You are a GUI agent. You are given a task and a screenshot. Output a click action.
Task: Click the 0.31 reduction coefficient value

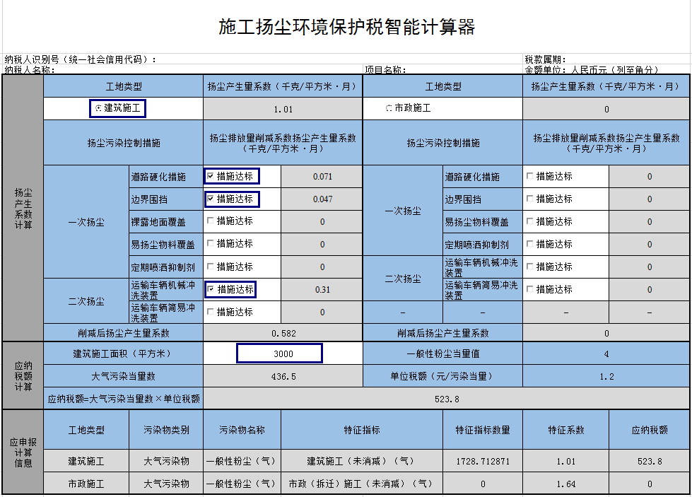coord(322,290)
